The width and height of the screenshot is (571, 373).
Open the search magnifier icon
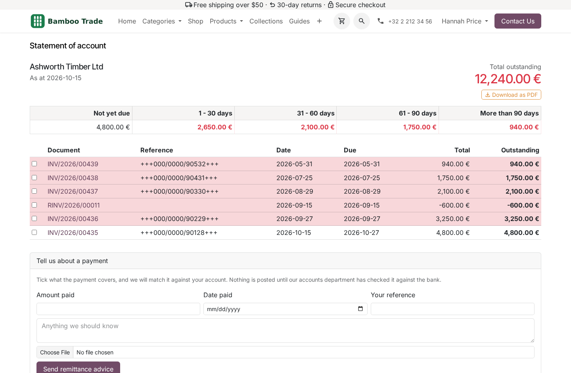point(362,21)
